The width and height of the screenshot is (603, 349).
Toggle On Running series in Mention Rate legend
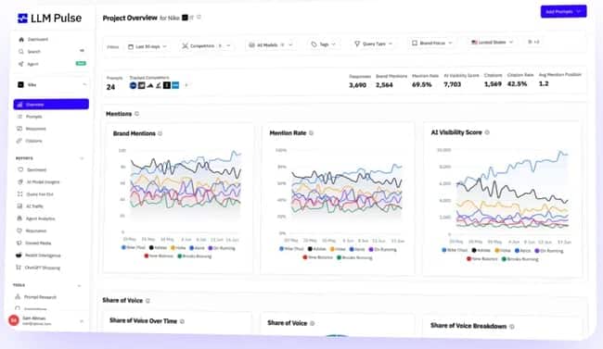382,250
